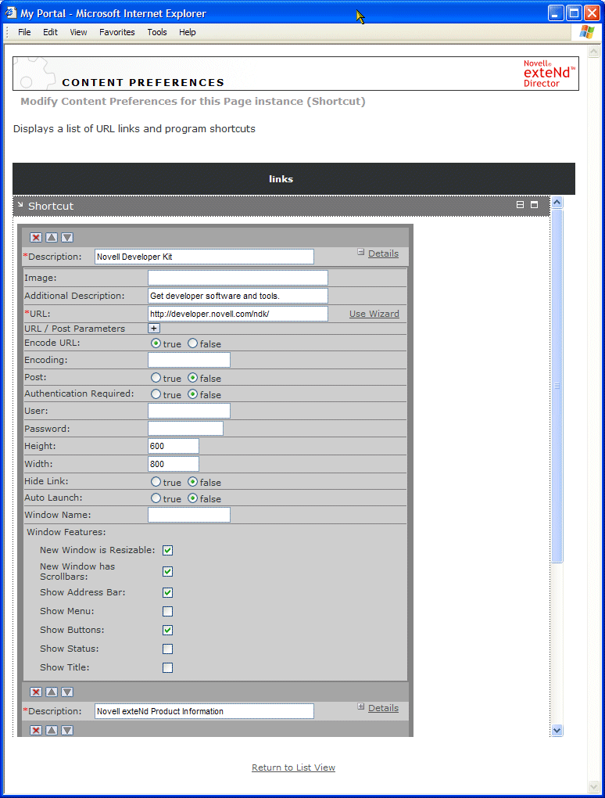This screenshot has width=605, height=798.
Task: Click the browser page scroll up arrow
Action: tap(593, 52)
